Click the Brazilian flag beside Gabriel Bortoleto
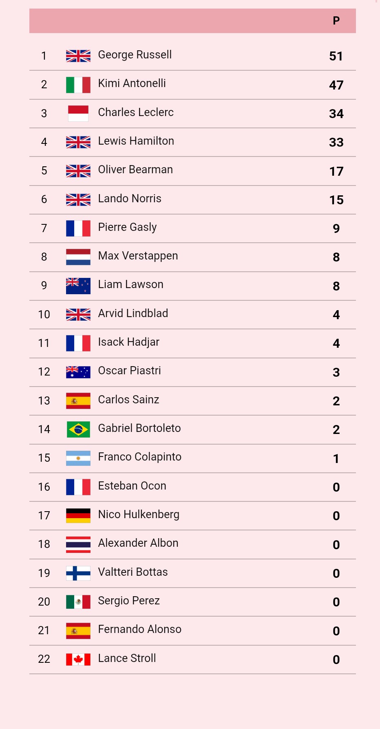Screen dimensions: 380x729 click(x=78, y=429)
